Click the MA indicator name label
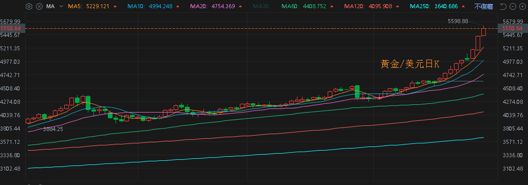Screen dimensions: 528x185 (50, 6)
